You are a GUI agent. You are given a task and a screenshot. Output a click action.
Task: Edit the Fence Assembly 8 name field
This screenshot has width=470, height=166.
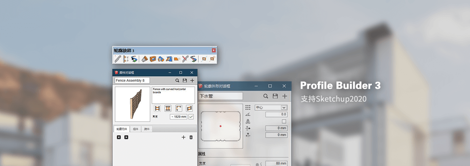(x=132, y=81)
